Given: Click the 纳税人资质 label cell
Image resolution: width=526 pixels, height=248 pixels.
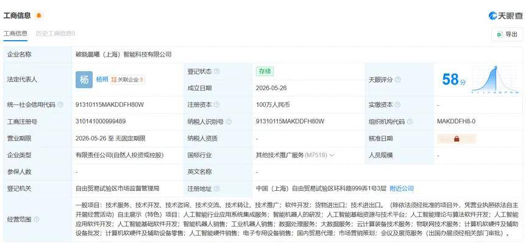Looking at the screenshot, I should pos(218,139).
